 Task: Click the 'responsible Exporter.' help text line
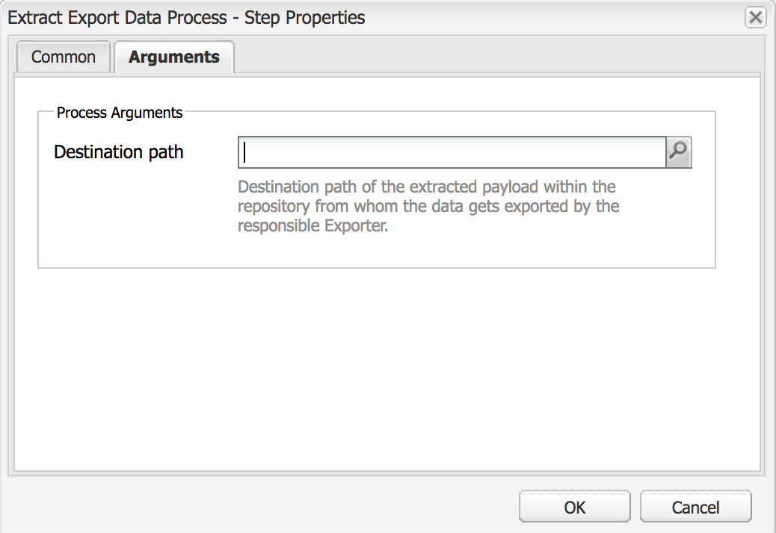[x=312, y=225]
